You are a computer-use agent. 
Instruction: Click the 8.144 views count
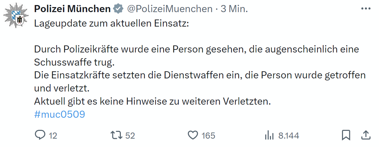tap(288, 136)
